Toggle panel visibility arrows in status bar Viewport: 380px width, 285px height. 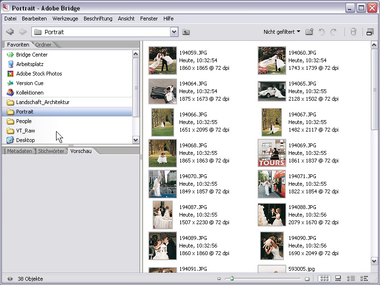9,279
